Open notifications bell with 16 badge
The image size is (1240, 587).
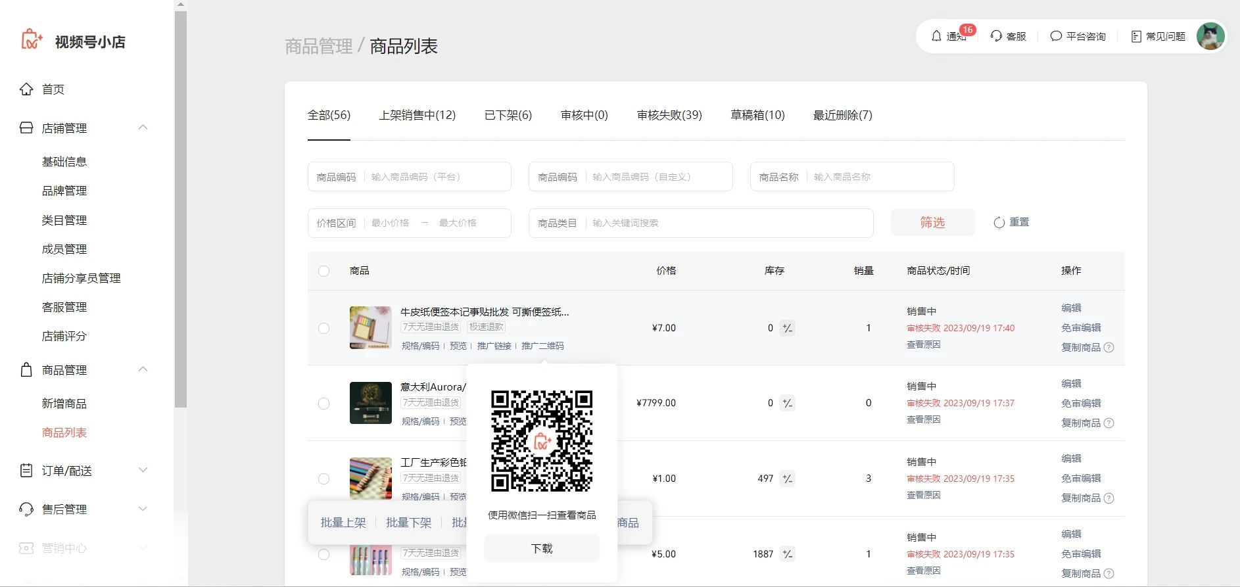(937, 36)
